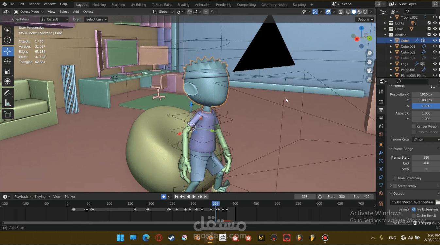Open the File menu
440x245 pixels.
[x=12, y=4]
